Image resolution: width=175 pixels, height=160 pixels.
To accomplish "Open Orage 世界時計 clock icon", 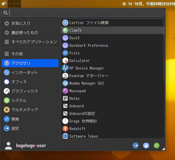I will click(65, 121).
